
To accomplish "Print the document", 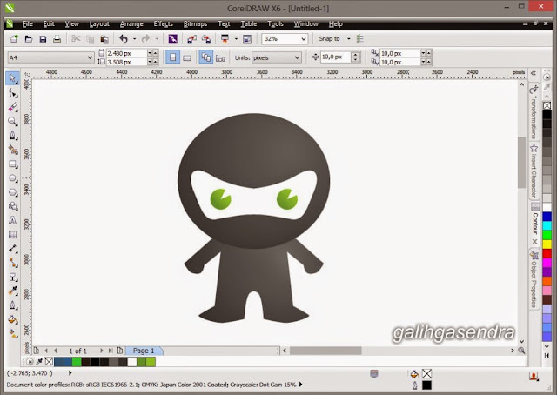I will (x=57, y=39).
